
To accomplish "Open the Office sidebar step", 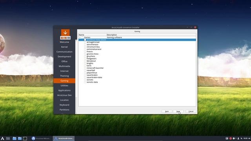I will 64,61.
